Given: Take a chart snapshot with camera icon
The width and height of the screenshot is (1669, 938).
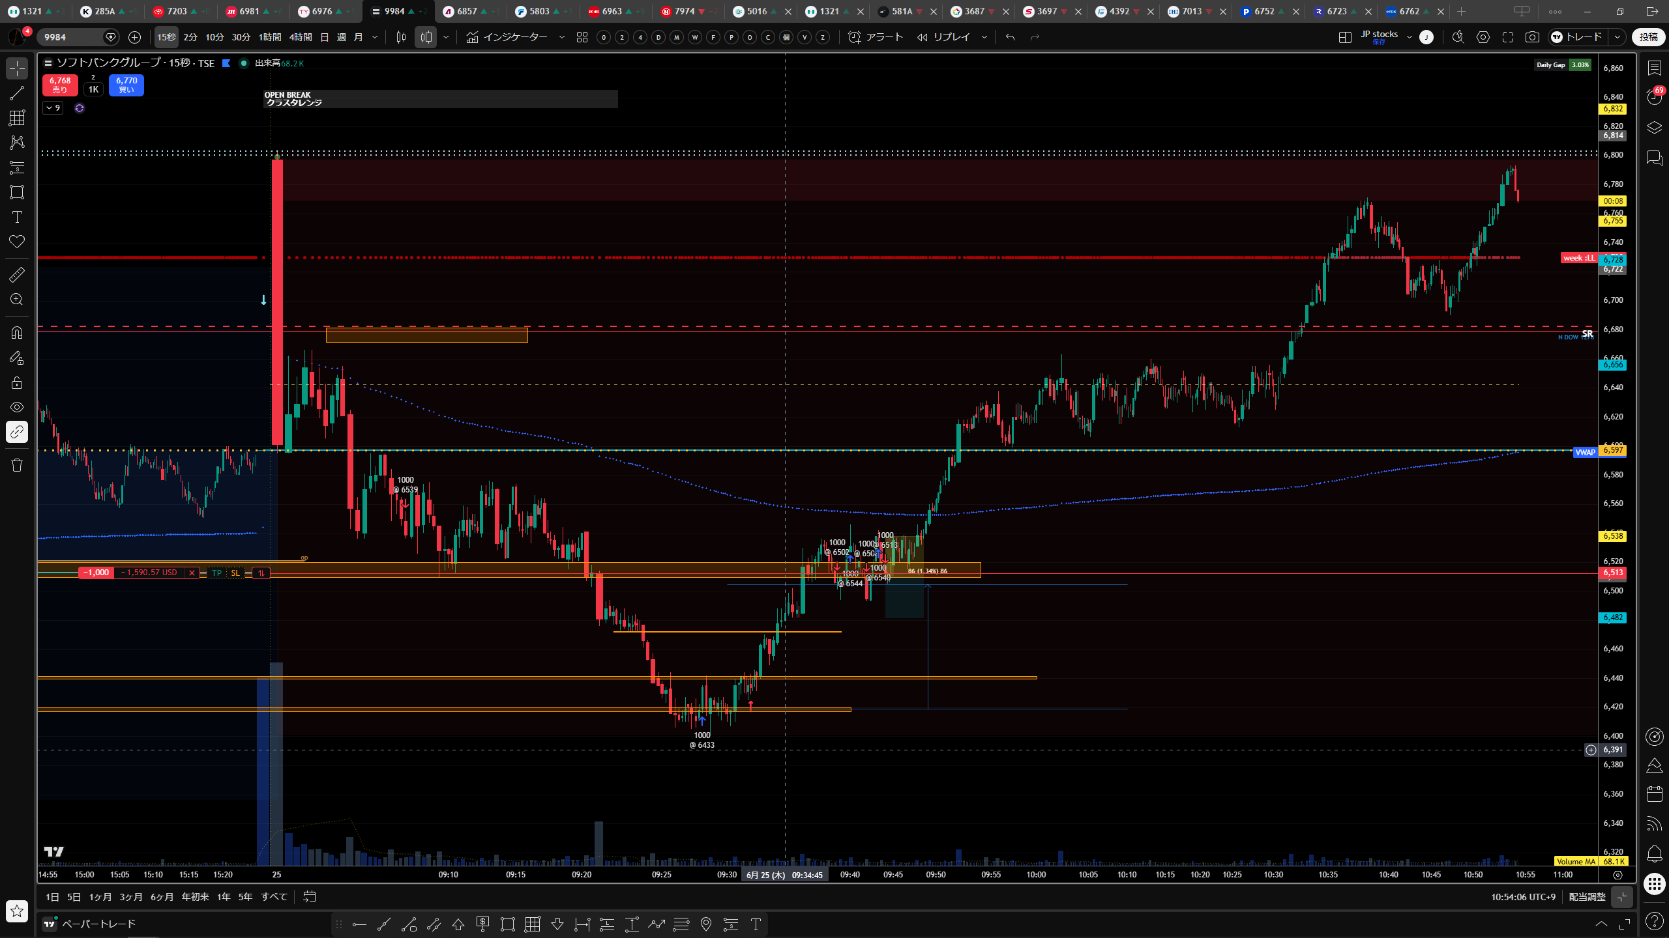Looking at the screenshot, I should tap(1532, 37).
